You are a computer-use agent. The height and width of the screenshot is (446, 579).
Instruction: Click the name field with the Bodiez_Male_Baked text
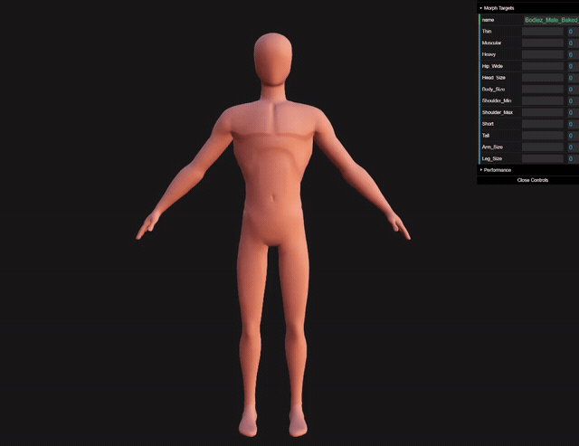[x=551, y=20]
